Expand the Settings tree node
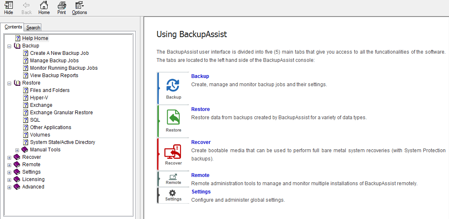 point(10,172)
